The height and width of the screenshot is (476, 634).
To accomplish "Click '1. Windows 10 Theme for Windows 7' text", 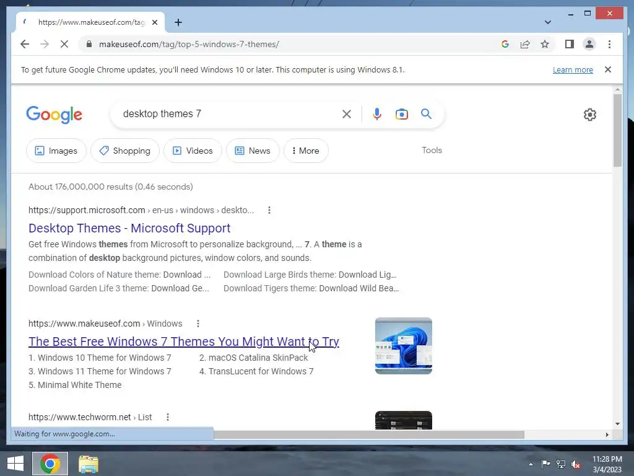I will click(100, 358).
